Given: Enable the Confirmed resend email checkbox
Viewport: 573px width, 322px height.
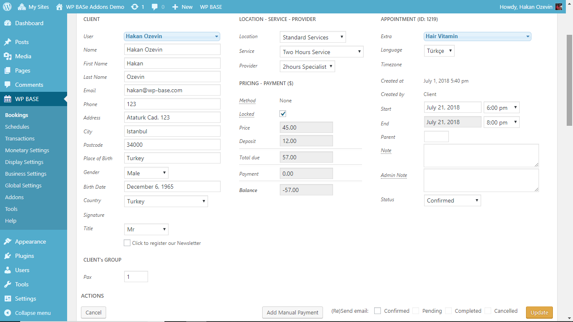Looking at the screenshot, I should tap(377, 311).
